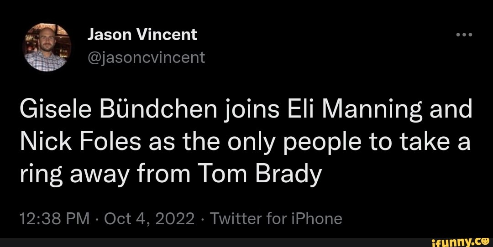Click the @jasoncvincent handle
Image resolution: width=493 pixels, height=247 pixels.
(146, 57)
